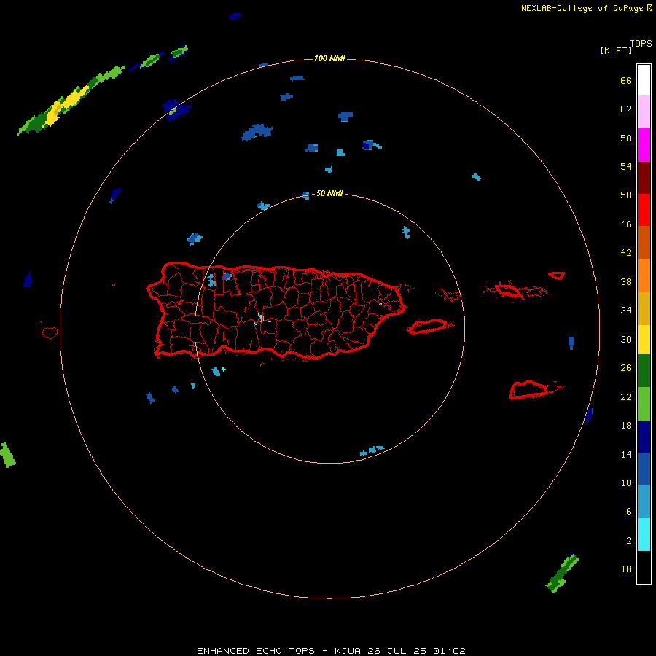Click the '50' legend value
This screenshot has width=656, height=656.
626,195
